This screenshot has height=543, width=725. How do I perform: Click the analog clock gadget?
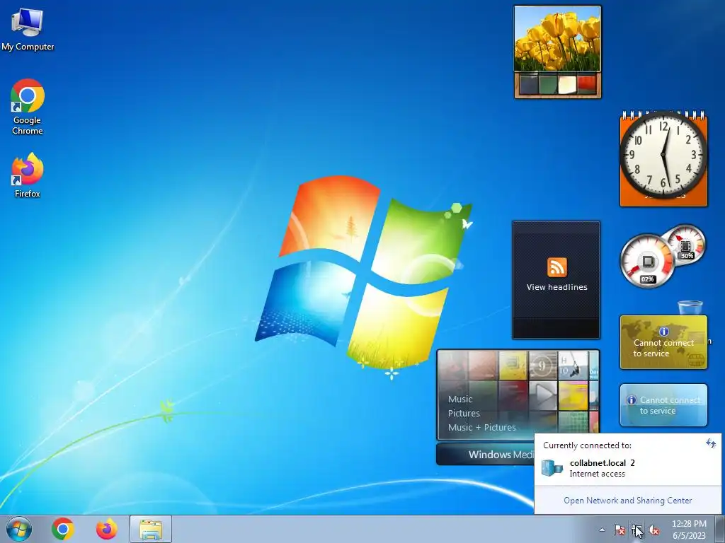663,155
